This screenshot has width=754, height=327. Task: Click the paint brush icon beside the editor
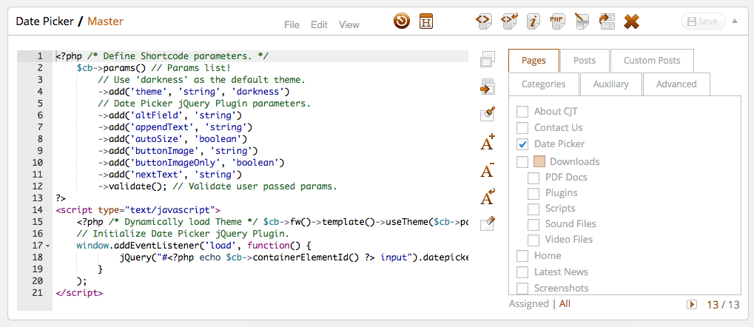point(488,115)
